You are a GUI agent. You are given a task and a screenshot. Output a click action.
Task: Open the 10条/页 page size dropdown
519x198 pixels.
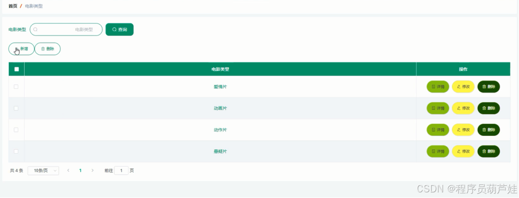tap(43, 170)
